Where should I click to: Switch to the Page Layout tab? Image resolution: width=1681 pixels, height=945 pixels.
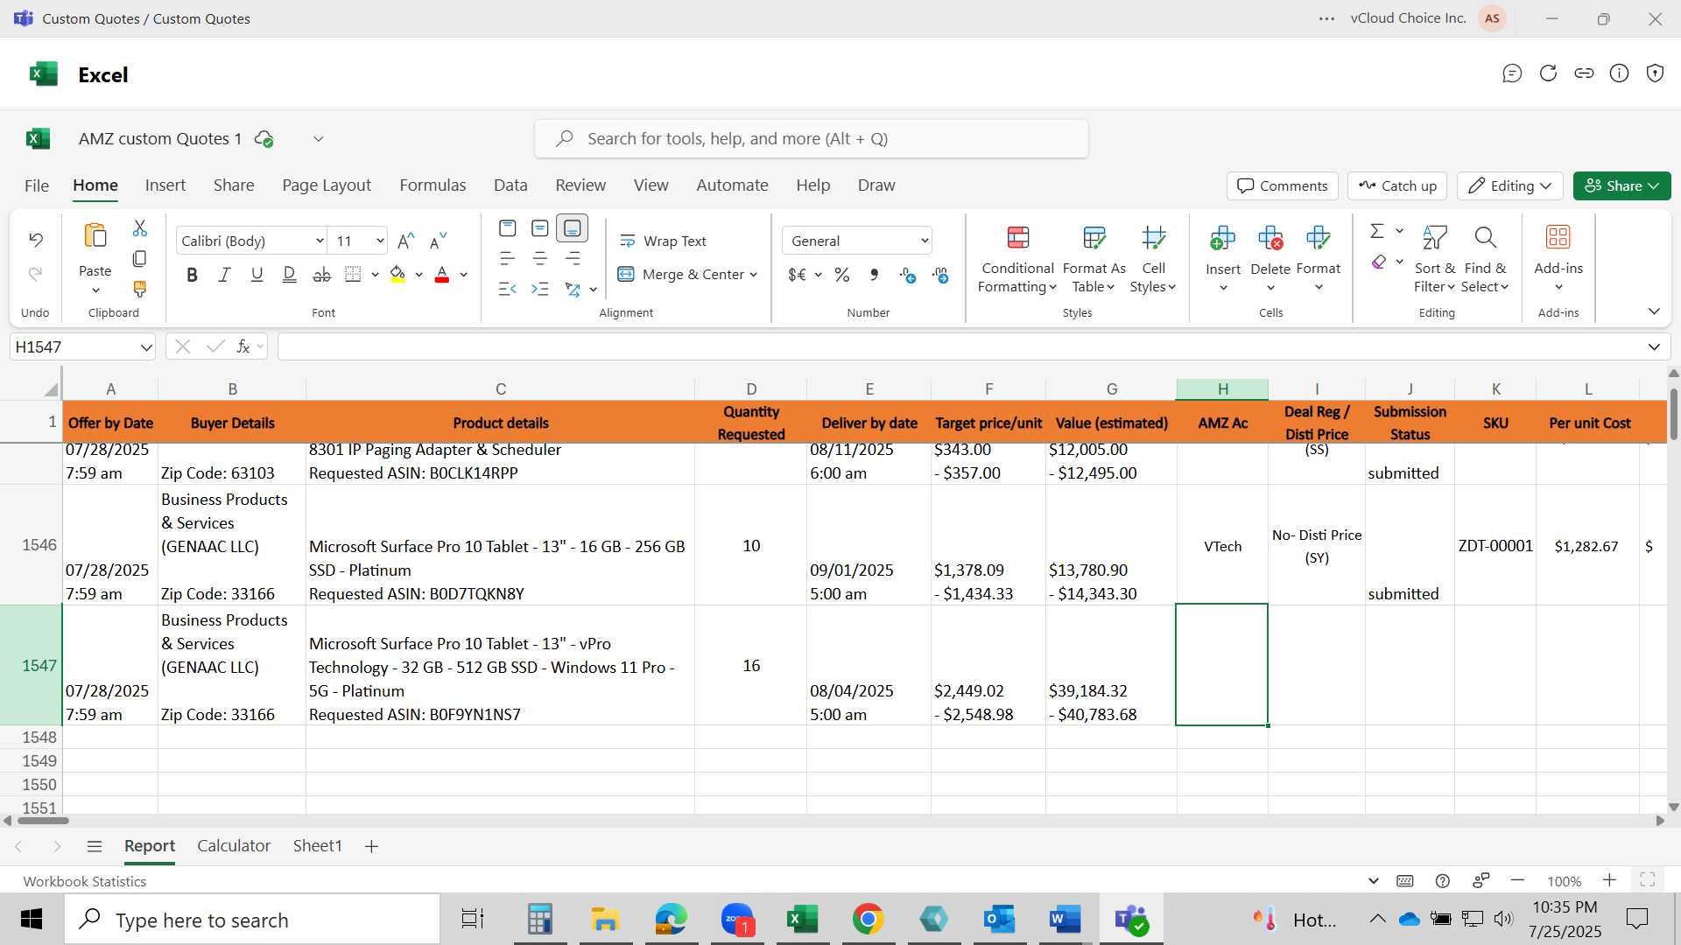tap(327, 185)
